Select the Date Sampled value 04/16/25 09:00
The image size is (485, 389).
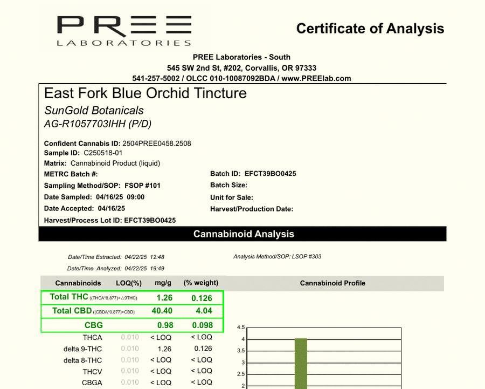pos(120,197)
